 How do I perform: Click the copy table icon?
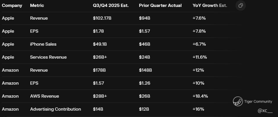click(x=241, y=6)
